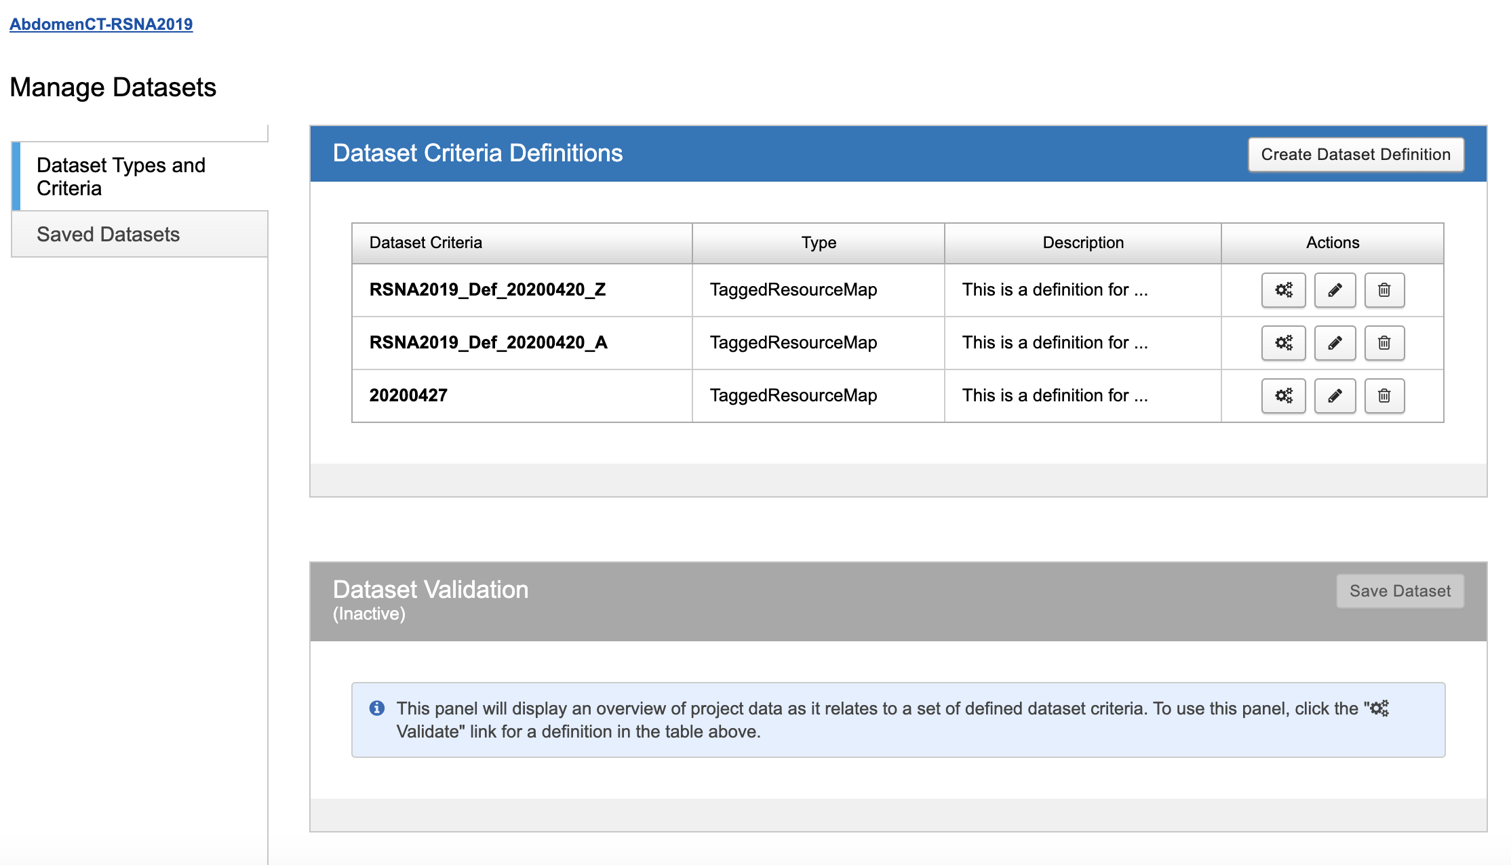
Task: Delete the RSNA2019_Def_20200420_Z definition
Action: [1384, 290]
